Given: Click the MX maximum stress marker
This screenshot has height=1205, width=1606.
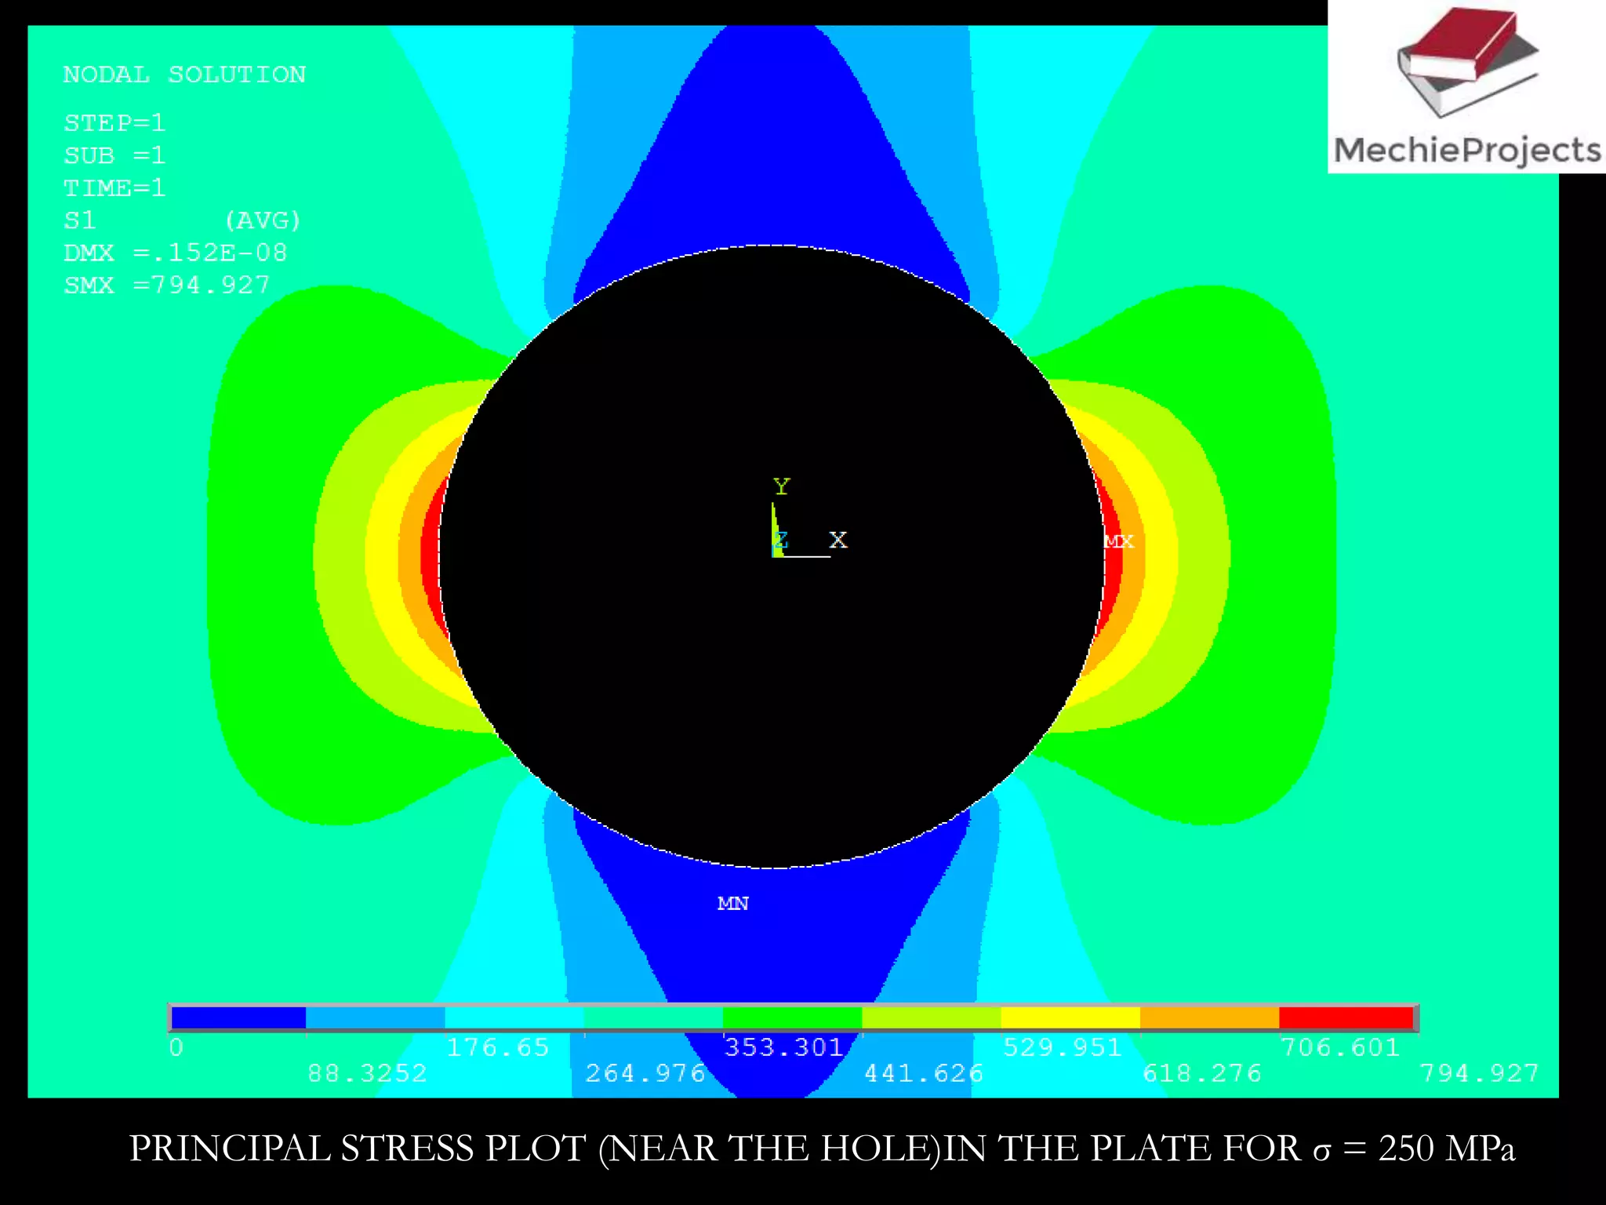Looking at the screenshot, I should tap(1119, 541).
